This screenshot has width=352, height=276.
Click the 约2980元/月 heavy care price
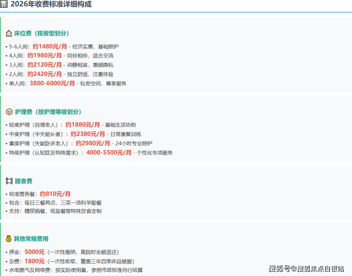(93, 143)
